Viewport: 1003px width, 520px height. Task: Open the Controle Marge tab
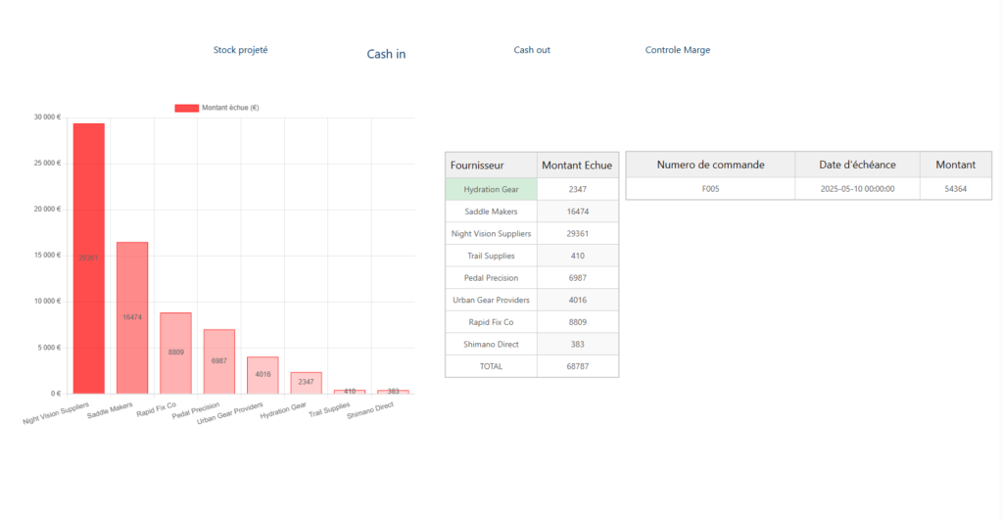(678, 50)
